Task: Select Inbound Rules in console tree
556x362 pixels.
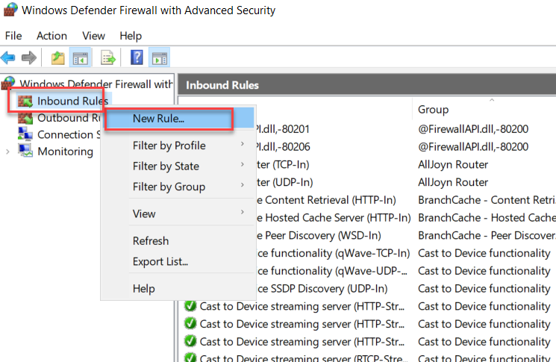Action: point(72,101)
